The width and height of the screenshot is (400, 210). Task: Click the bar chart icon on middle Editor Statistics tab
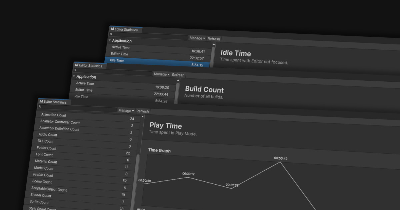(x=77, y=66)
